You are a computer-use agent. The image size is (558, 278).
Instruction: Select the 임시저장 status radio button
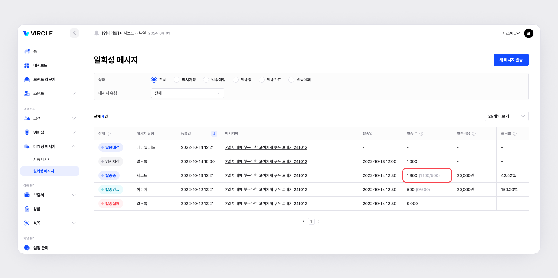click(177, 80)
